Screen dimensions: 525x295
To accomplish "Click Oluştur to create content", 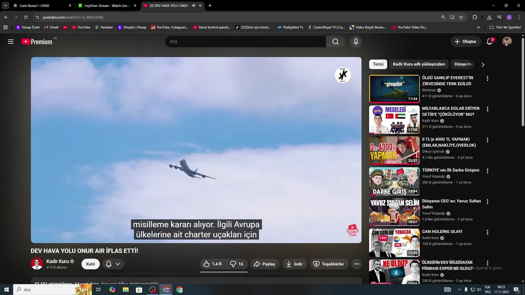I will tap(466, 41).
